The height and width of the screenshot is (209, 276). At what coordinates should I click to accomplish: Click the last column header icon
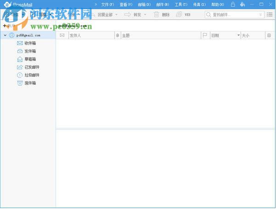coord(269,35)
